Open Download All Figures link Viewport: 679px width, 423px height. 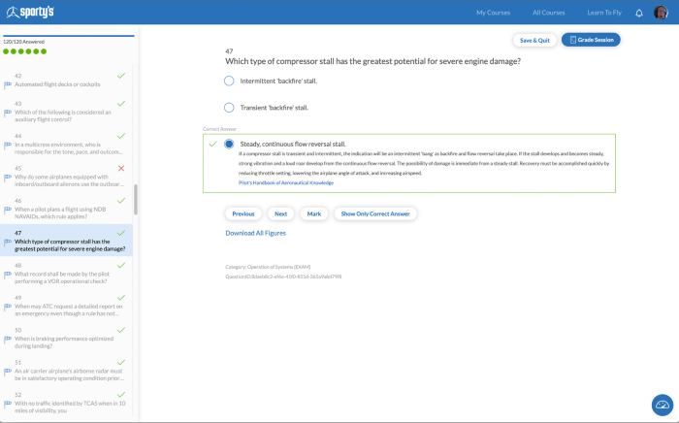(x=255, y=233)
